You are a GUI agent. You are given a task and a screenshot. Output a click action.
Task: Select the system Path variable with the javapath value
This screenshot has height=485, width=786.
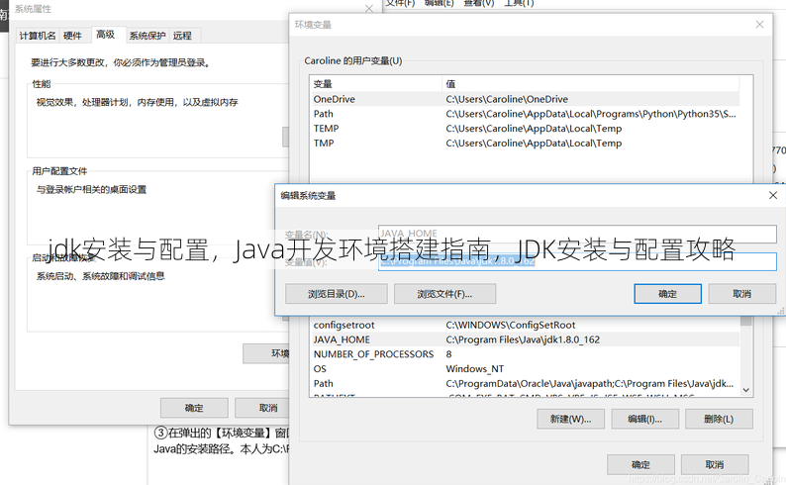tap(525, 383)
